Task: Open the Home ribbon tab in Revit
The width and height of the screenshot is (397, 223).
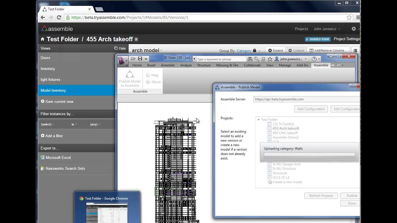Action: [137, 65]
